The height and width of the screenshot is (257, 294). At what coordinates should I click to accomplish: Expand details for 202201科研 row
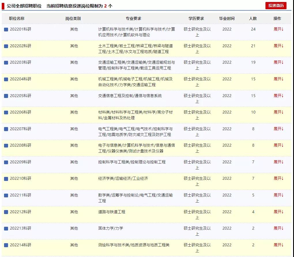coord(278,29)
